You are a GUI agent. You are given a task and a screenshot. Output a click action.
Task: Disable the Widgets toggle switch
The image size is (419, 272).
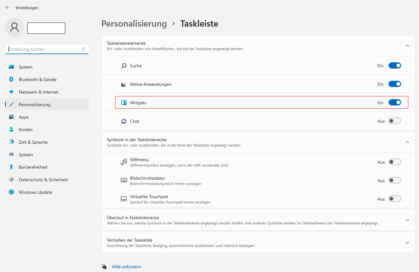pos(395,103)
